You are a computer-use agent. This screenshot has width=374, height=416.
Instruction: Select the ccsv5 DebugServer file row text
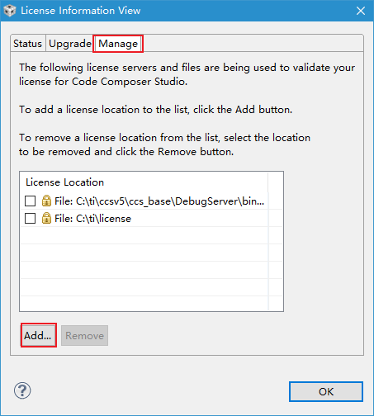pyautogui.click(x=159, y=201)
